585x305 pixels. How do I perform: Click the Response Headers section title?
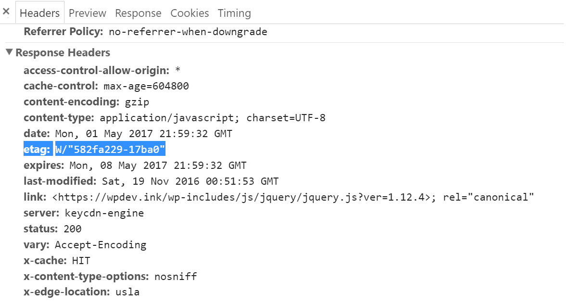tap(63, 52)
